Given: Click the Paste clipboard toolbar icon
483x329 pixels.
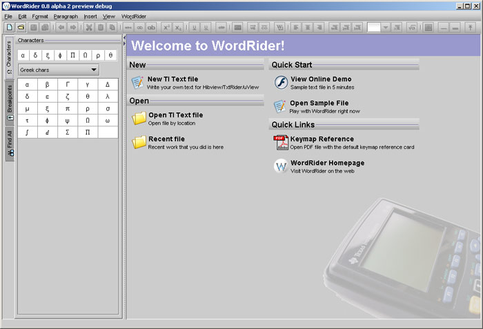Looking at the screenshot, I should tap(101, 28).
